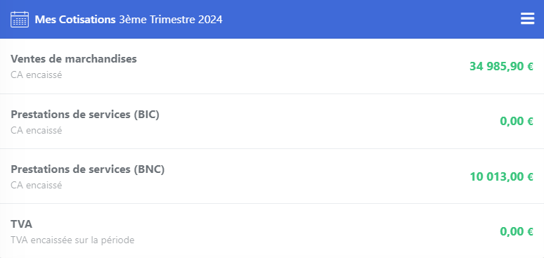Image resolution: width=544 pixels, height=258 pixels.
Task: Open the hamburger menu icon
Action: click(x=527, y=19)
